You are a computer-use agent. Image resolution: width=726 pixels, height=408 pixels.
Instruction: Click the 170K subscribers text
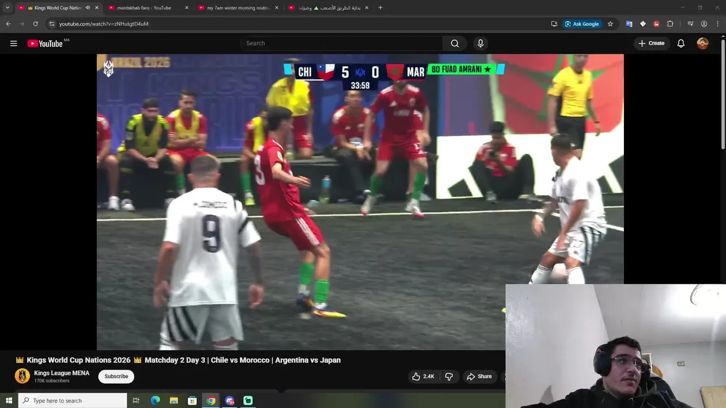(x=52, y=381)
